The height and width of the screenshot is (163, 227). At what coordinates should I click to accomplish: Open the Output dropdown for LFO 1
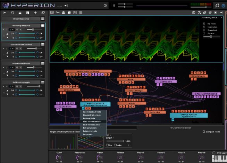[x=110, y=138]
